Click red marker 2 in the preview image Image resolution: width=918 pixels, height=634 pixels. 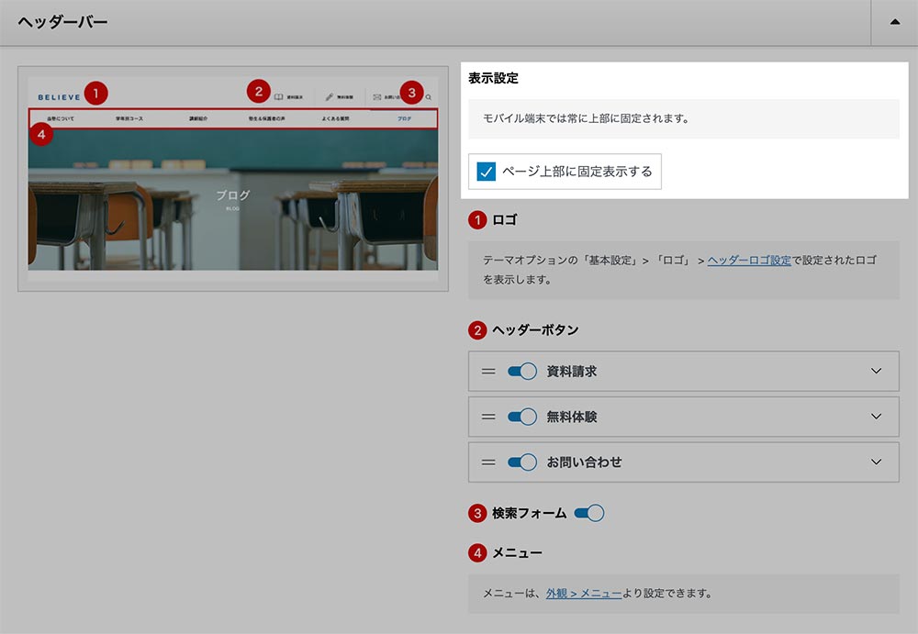(x=259, y=91)
